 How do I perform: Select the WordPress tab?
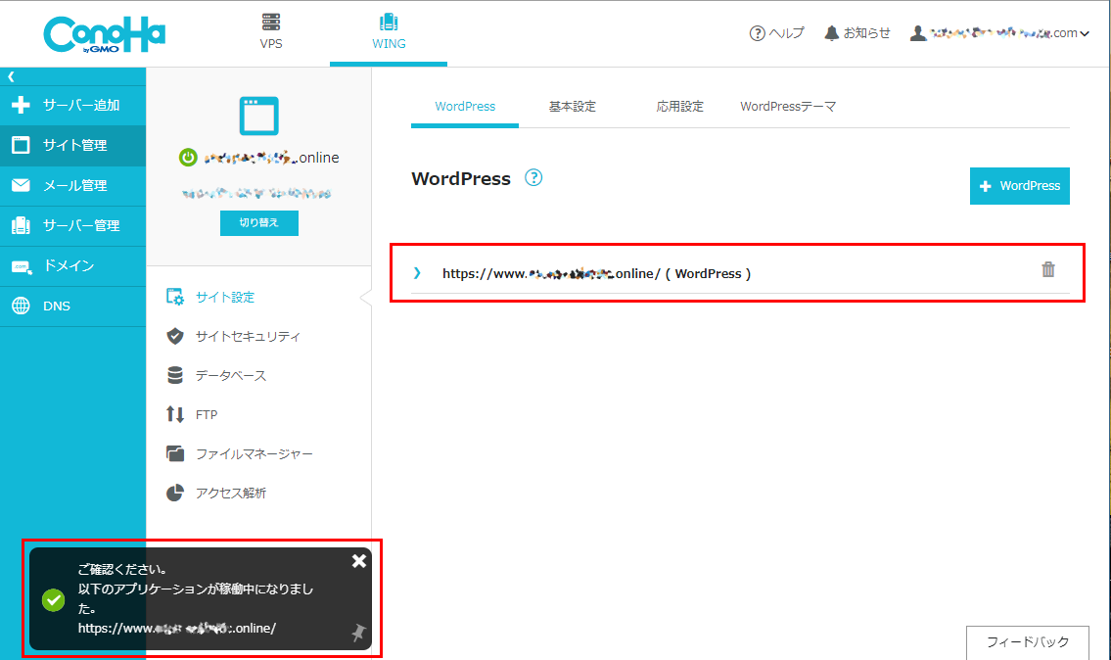(465, 107)
